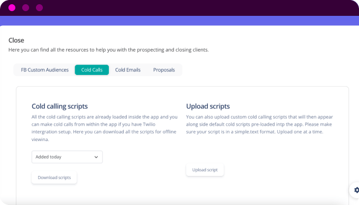The image size is (359, 205).
Task: Open the Cold Emails tab
Action: (128, 70)
